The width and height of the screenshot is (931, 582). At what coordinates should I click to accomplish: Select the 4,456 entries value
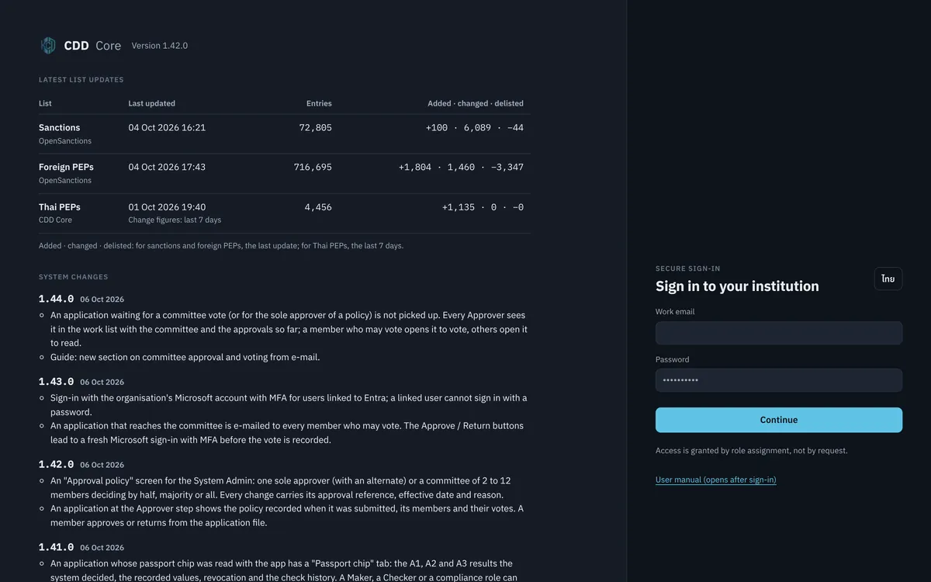coord(318,207)
